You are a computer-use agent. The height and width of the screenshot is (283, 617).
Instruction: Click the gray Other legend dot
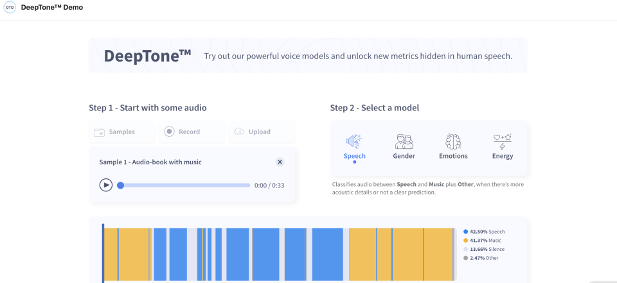click(x=466, y=258)
